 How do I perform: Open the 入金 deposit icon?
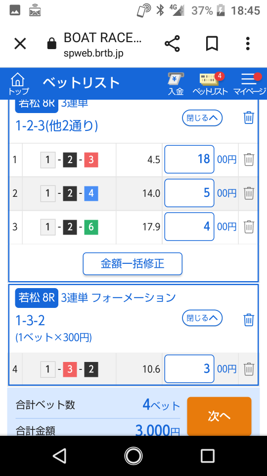click(176, 84)
